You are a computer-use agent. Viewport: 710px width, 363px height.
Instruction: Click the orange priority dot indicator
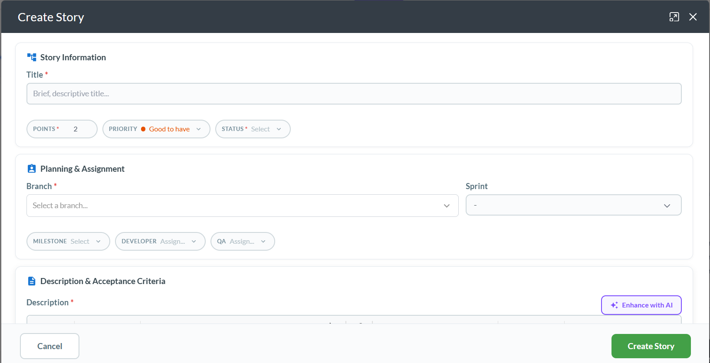click(143, 129)
